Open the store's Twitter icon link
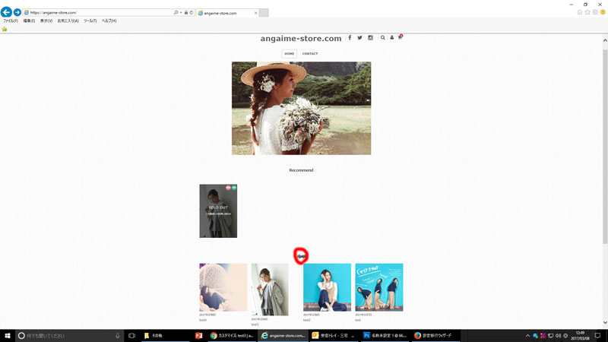The width and height of the screenshot is (608, 342). [x=359, y=37]
